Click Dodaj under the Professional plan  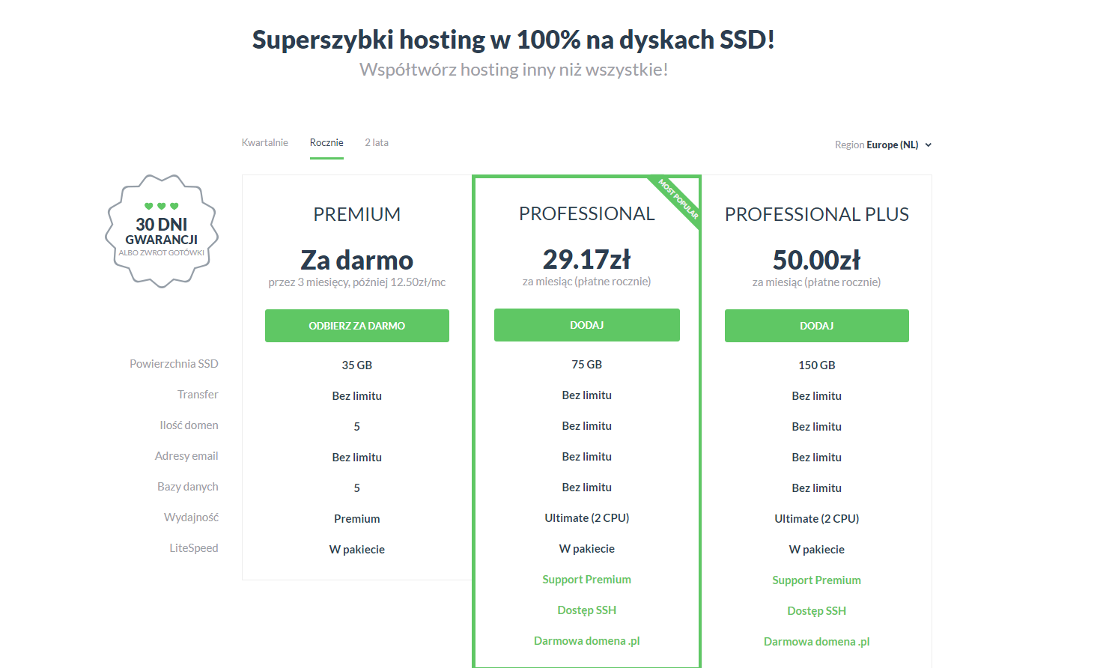click(586, 325)
